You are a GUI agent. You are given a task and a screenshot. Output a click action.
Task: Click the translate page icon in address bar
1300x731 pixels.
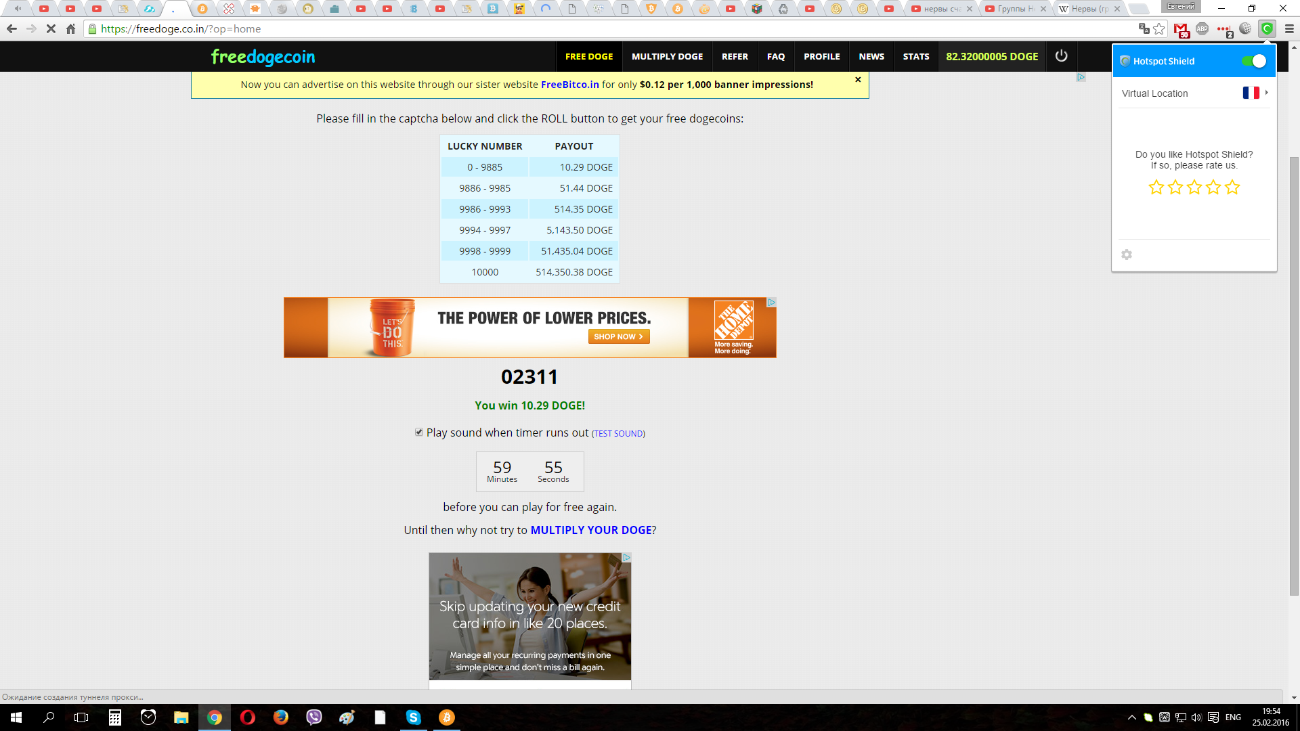(x=1144, y=28)
